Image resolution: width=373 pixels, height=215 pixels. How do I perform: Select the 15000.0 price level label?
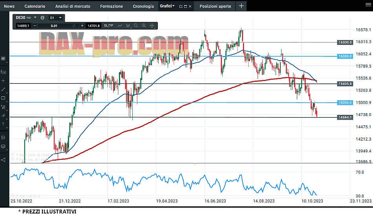click(345, 103)
